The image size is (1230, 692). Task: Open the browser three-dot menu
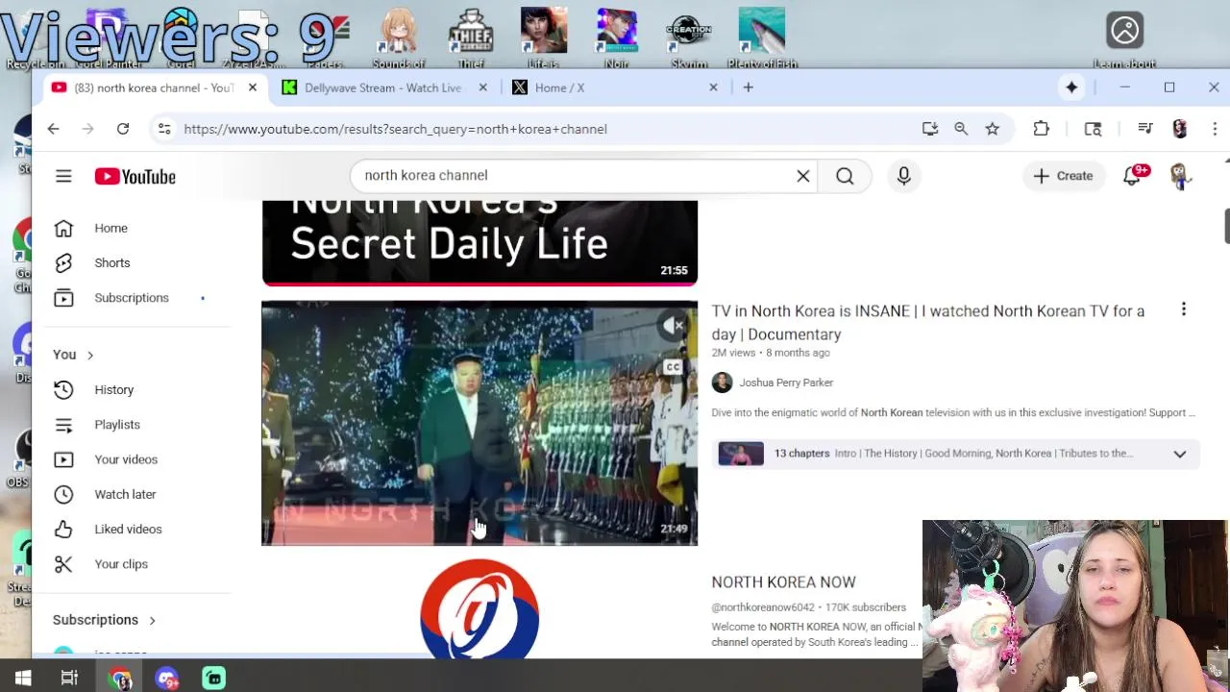[1215, 129]
